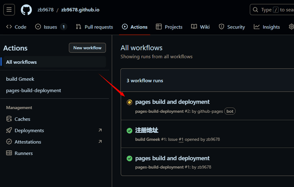Open the Code tab
The width and height of the screenshot is (294, 187).
(x=16, y=27)
